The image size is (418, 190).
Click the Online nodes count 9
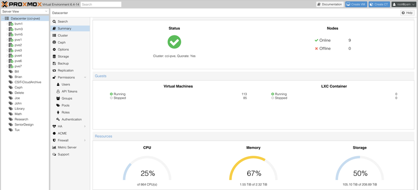tap(350, 41)
